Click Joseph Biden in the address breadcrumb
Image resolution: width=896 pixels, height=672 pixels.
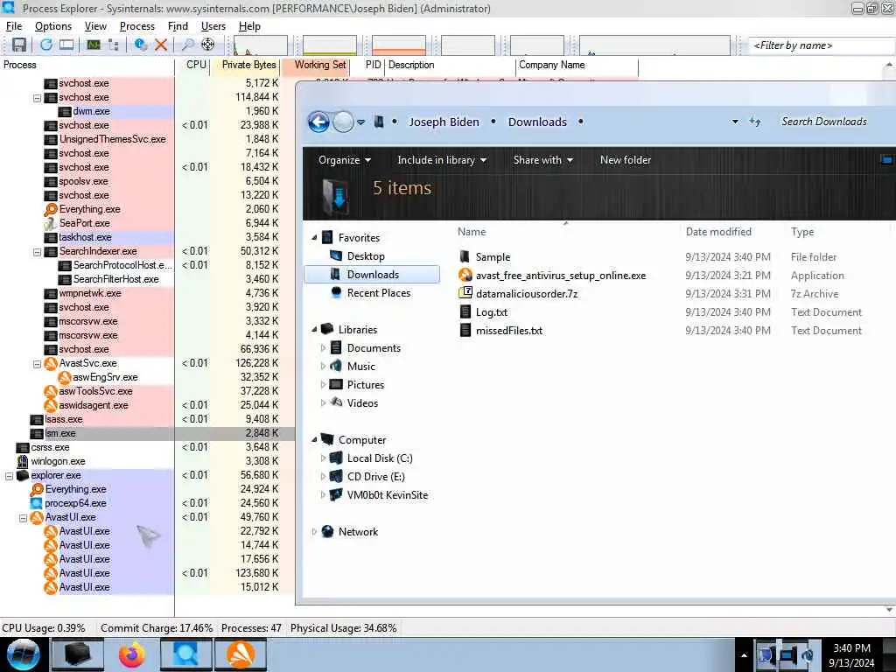(444, 122)
